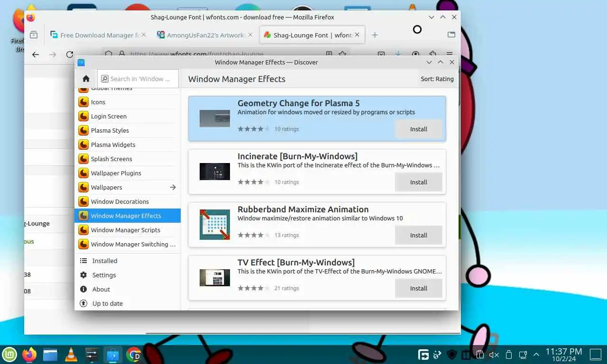Go forward in Firefox
Image resolution: width=607 pixels, height=364 pixels.
(53, 55)
